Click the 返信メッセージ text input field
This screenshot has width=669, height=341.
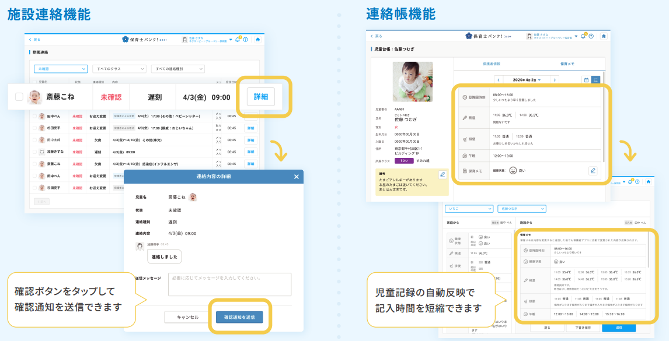tap(229, 284)
